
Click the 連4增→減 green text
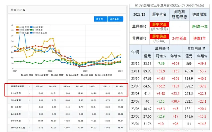tap(200, 27)
